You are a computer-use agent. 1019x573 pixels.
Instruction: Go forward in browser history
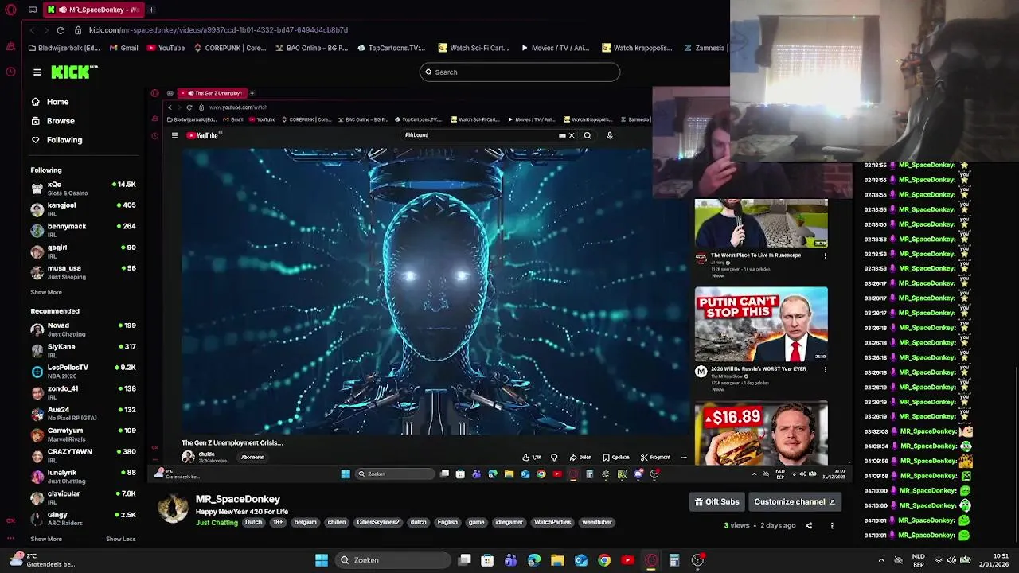[x=46, y=30]
